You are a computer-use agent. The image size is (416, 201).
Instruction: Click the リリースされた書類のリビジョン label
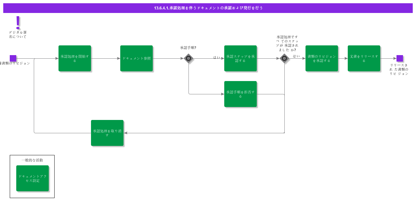pos(399,69)
